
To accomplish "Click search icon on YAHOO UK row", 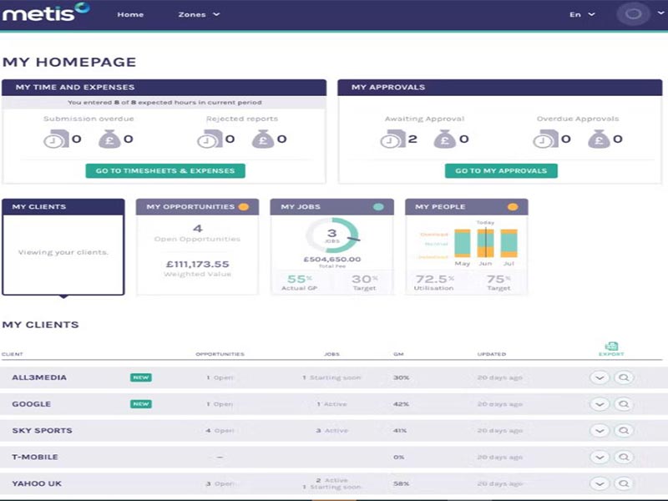I will tap(624, 483).
